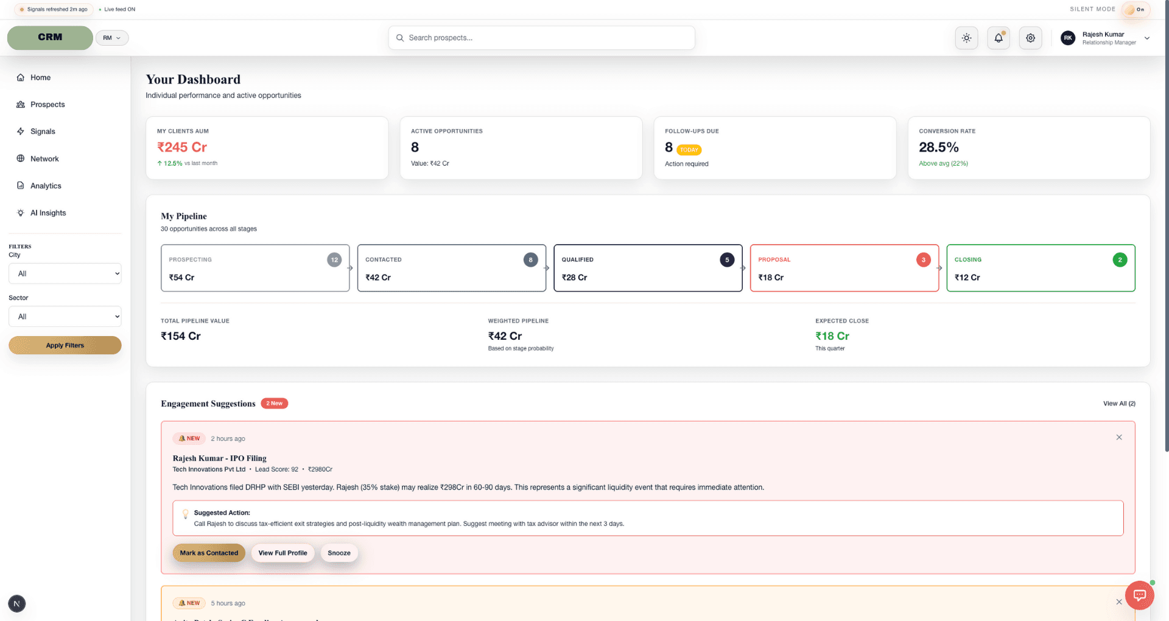
Task: Click the Prospects people icon in sidebar
Action: pos(20,104)
